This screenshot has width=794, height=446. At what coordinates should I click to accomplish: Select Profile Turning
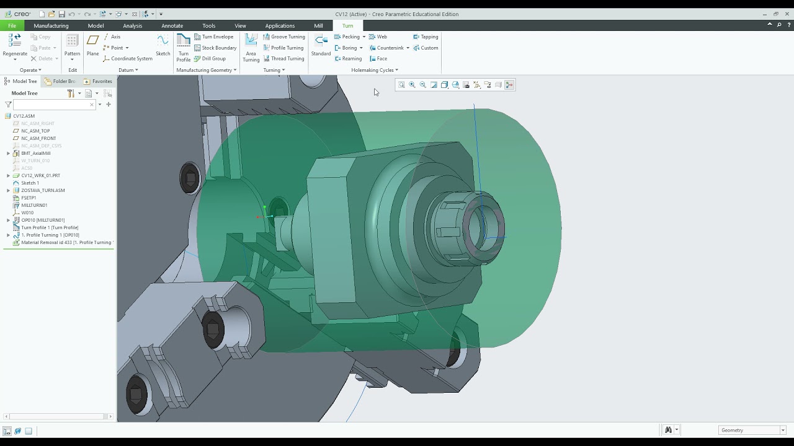tap(283, 48)
